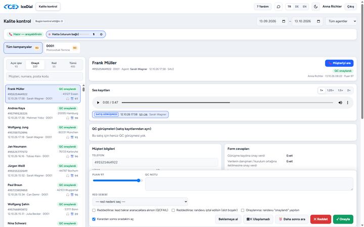The width and height of the screenshot is (364, 227).
Task: Click the green Onayla button
Action: click(343, 219)
